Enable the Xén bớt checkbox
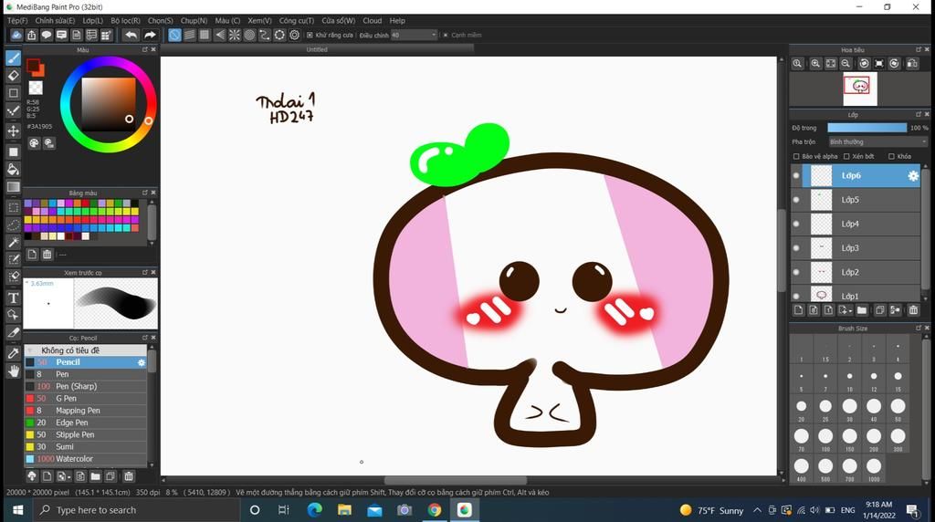Image resolution: width=935 pixels, height=522 pixels. click(x=846, y=157)
